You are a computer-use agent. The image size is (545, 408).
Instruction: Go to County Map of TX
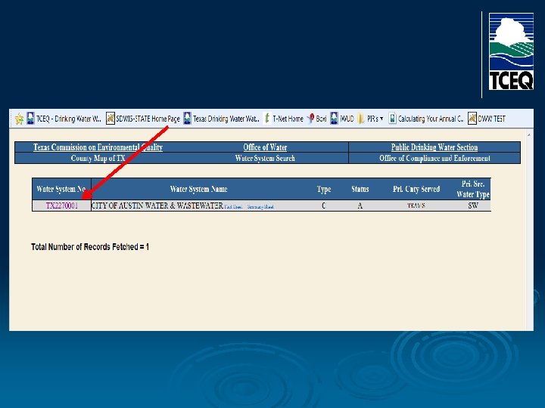tap(98, 158)
